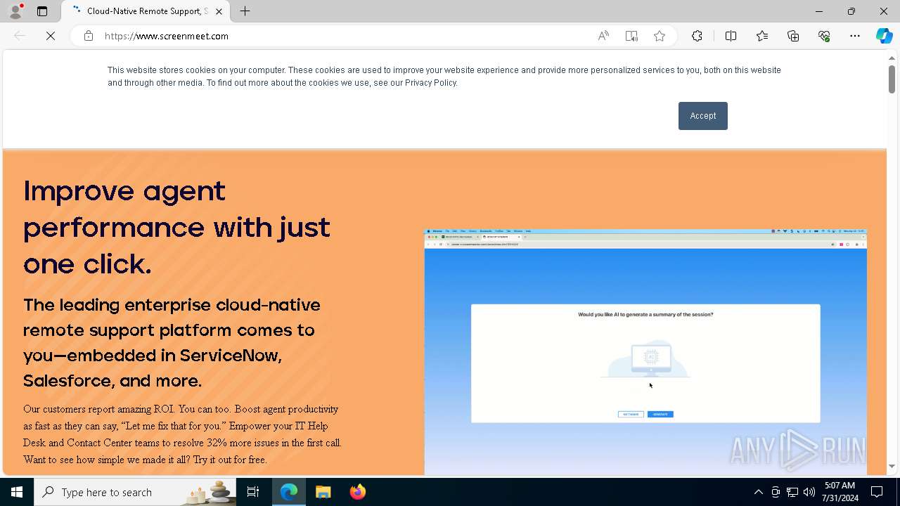Viewport: 900px width, 506px height.
Task: Show hidden tray icons
Action: (x=758, y=492)
